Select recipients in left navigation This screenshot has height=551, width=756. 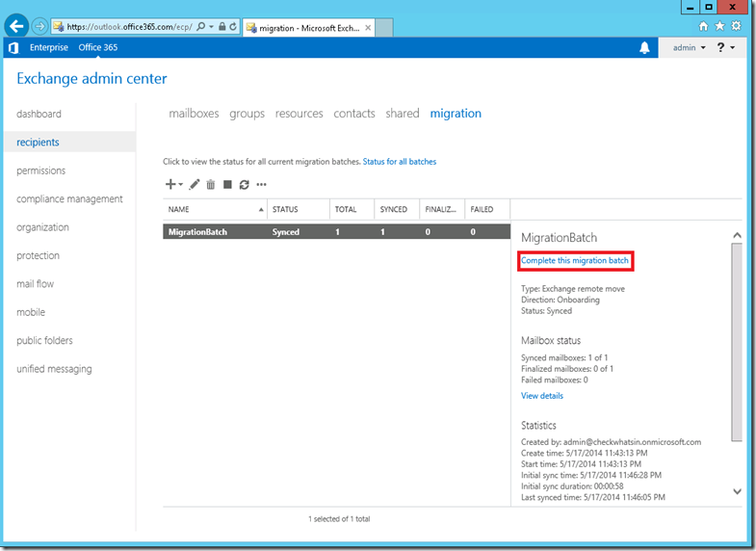pyautogui.click(x=70, y=142)
